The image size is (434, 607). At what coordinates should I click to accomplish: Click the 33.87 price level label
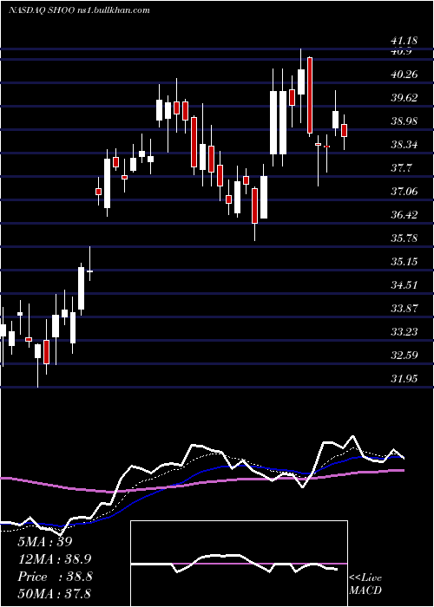point(404,309)
